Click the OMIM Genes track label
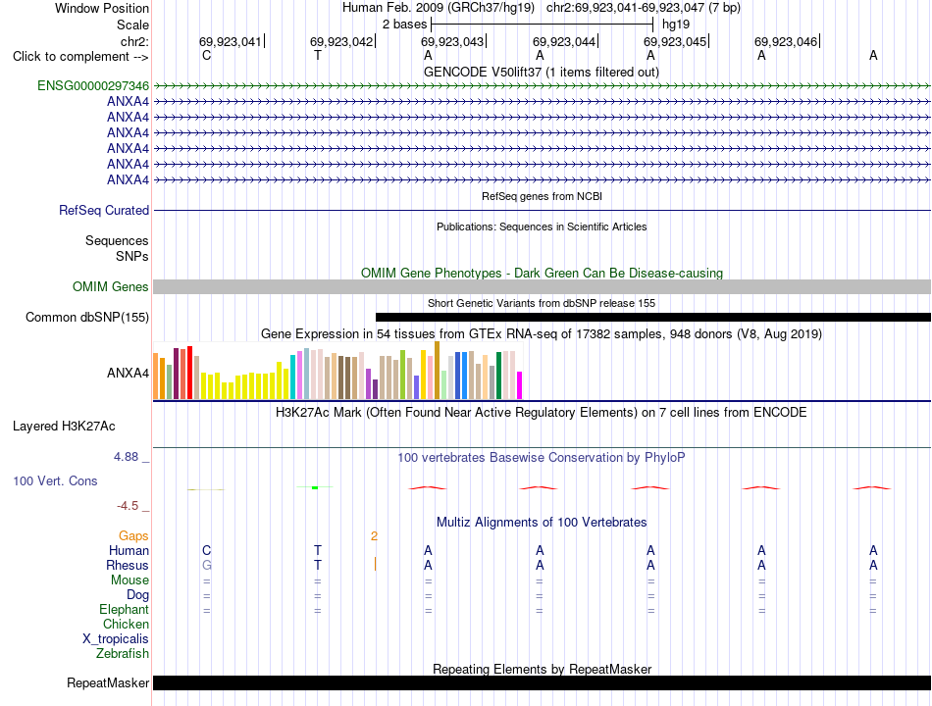932x706 pixels. [x=111, y=287]
